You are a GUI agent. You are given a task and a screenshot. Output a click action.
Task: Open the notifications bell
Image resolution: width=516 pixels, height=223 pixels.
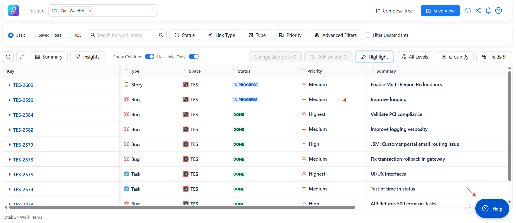(488, 11)
